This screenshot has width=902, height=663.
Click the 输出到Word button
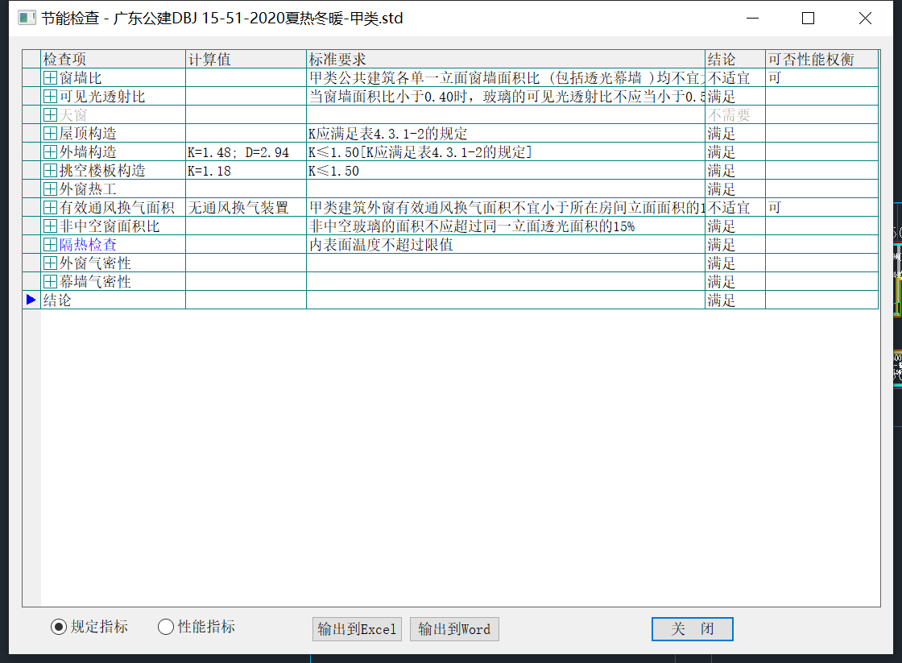tap(454, 629)
